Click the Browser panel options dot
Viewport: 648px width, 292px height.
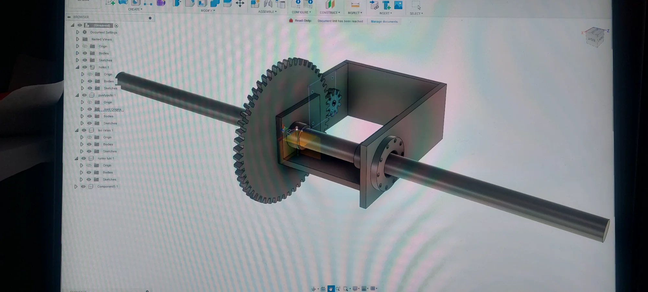150,18
